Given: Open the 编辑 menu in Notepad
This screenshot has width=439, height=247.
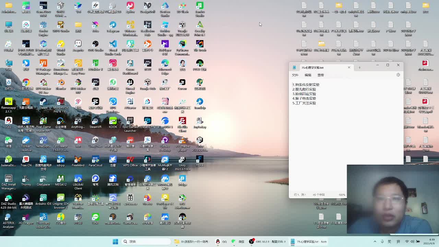Looking at the screenshot, I should [x=308, y=75].
